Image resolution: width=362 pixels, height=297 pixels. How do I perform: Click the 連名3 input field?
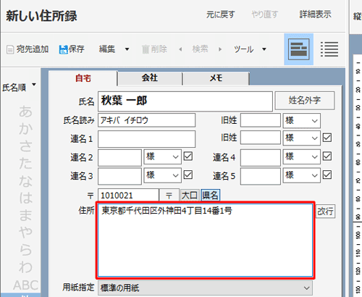pyautogui.click(x=119, y=176)
